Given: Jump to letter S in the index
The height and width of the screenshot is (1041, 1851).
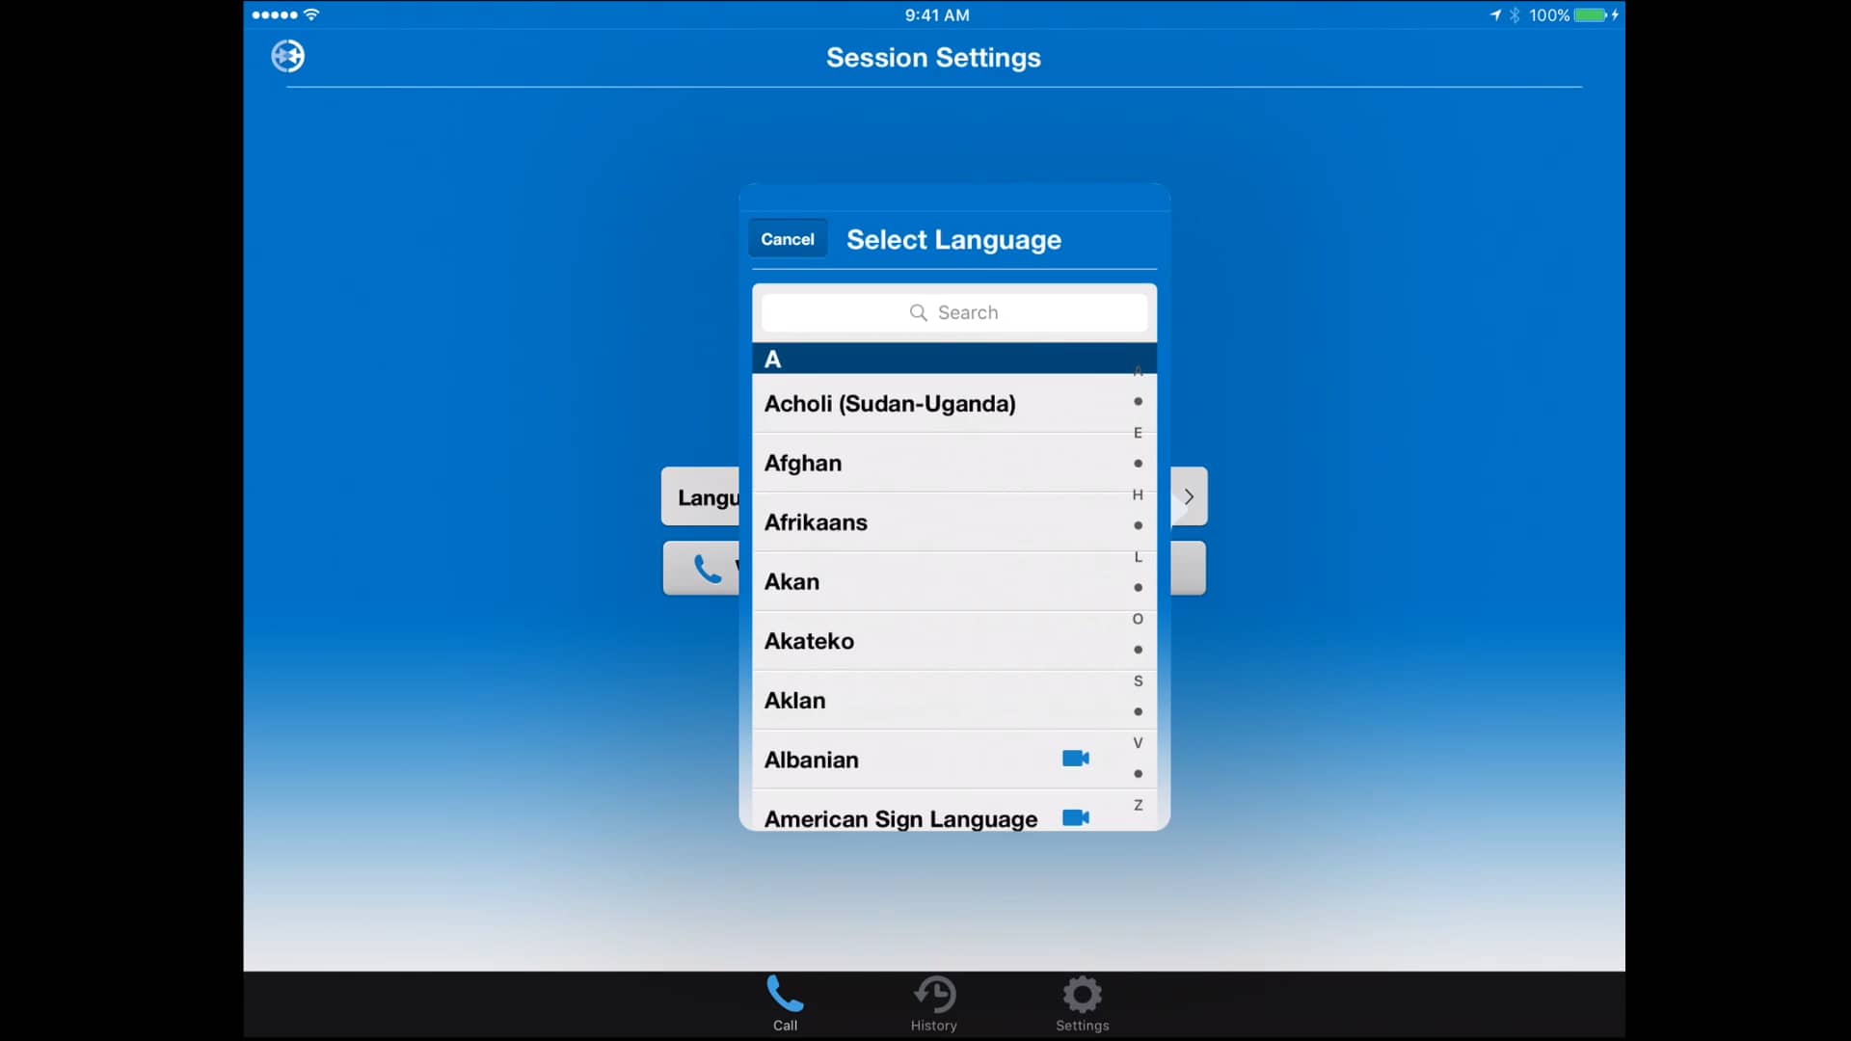Looking at the screenshot, I should pyautogui.click(x=1138, y=681).
